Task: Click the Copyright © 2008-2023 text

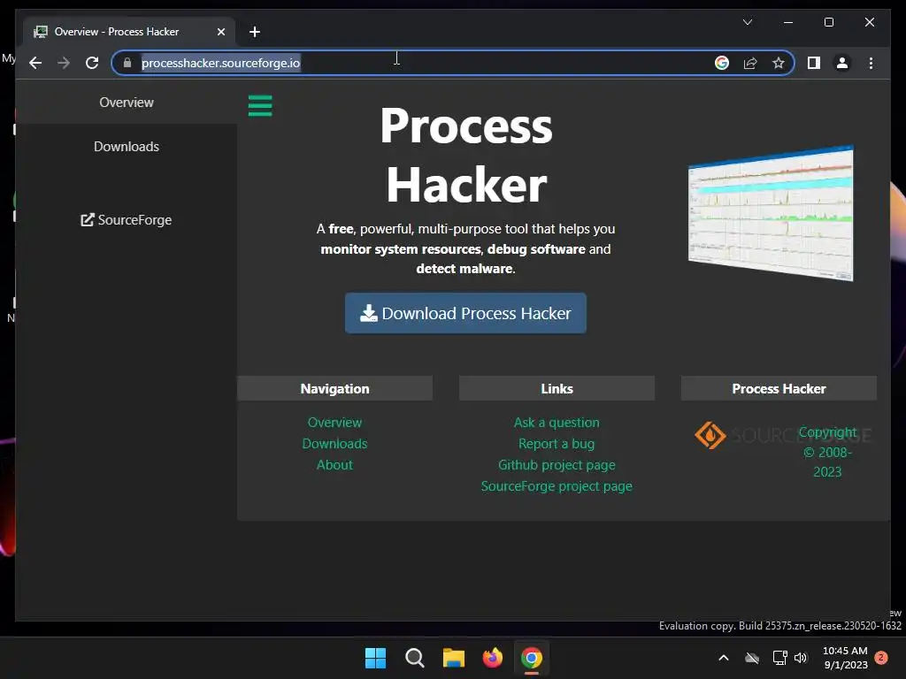Action: point(827,452)
